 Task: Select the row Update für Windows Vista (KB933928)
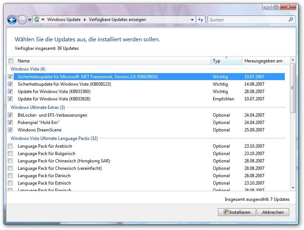click(x=149, y=99)
